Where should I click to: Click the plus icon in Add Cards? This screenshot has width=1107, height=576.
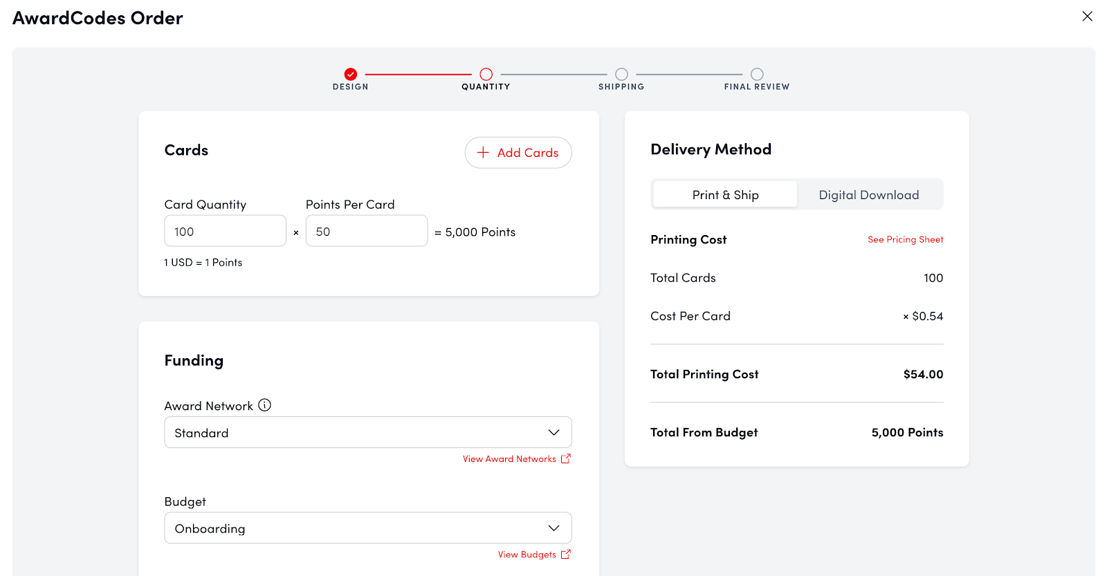point(483,153)
